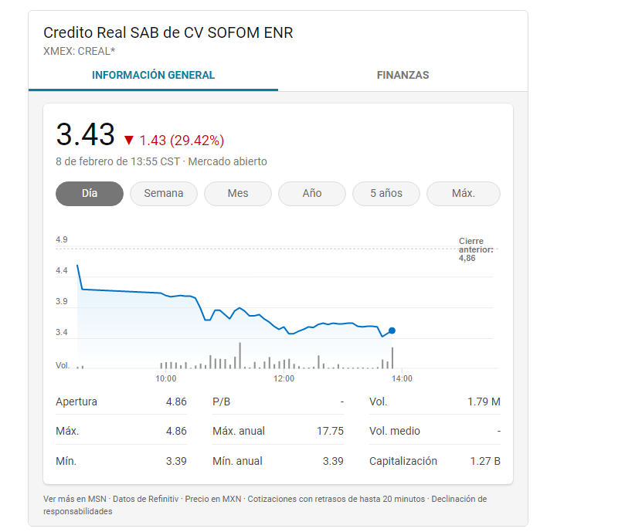Viewport: 642px width, 532px height.
Task: Click the Vol. value 1.79 M
Action: point(483,402)
